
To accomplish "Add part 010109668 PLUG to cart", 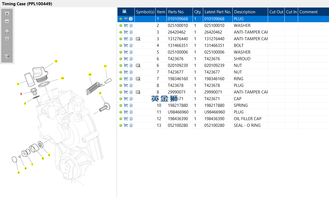I will [126, 19].
